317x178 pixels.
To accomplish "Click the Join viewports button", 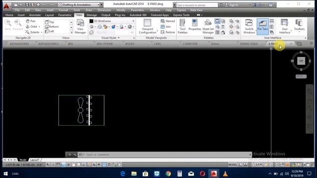I will coord(165,27).
